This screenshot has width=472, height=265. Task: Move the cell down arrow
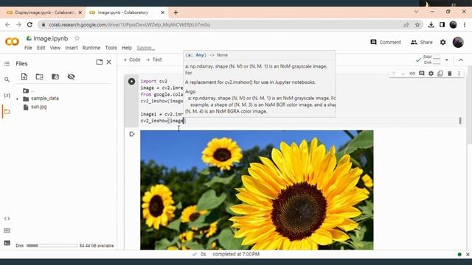point(403,74)
